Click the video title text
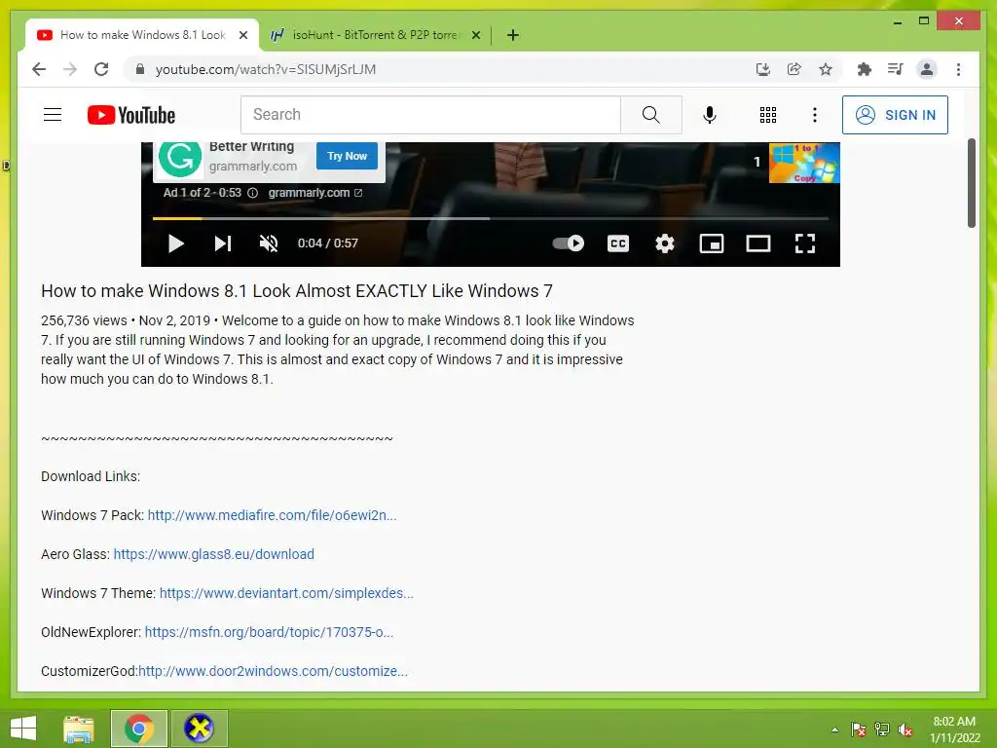The width and height of the screenshot is (997, 748). (x=297, y=290)
